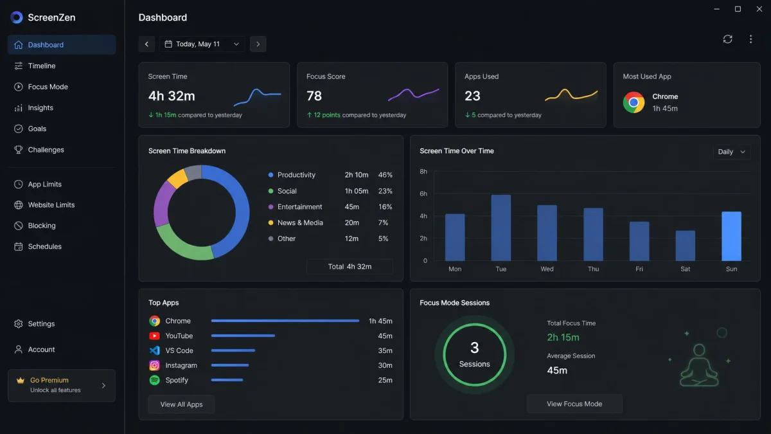771x434 pixels.
Task: Open the Daily chart period dropdown
Action: 732,152
